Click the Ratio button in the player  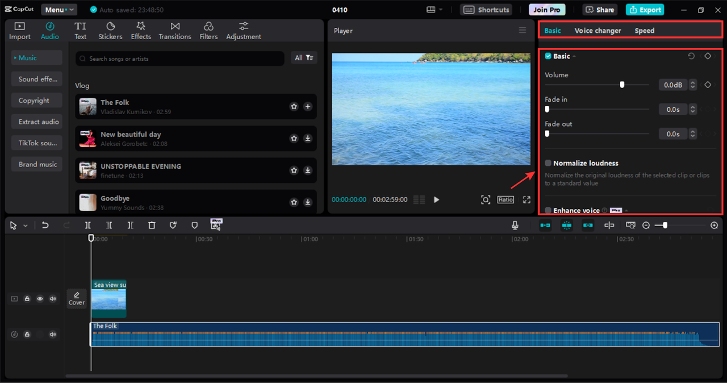pyautogui.click(x=505, y=199)
